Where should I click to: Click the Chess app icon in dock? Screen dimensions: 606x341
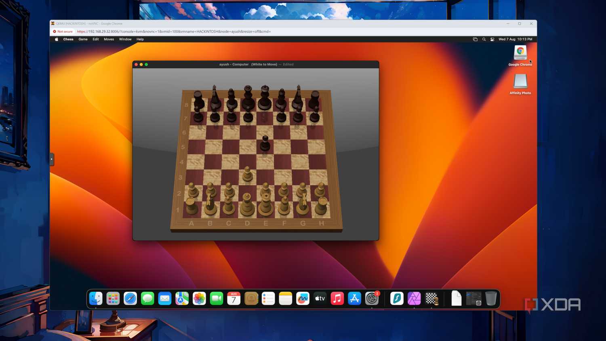pos(432,299)
